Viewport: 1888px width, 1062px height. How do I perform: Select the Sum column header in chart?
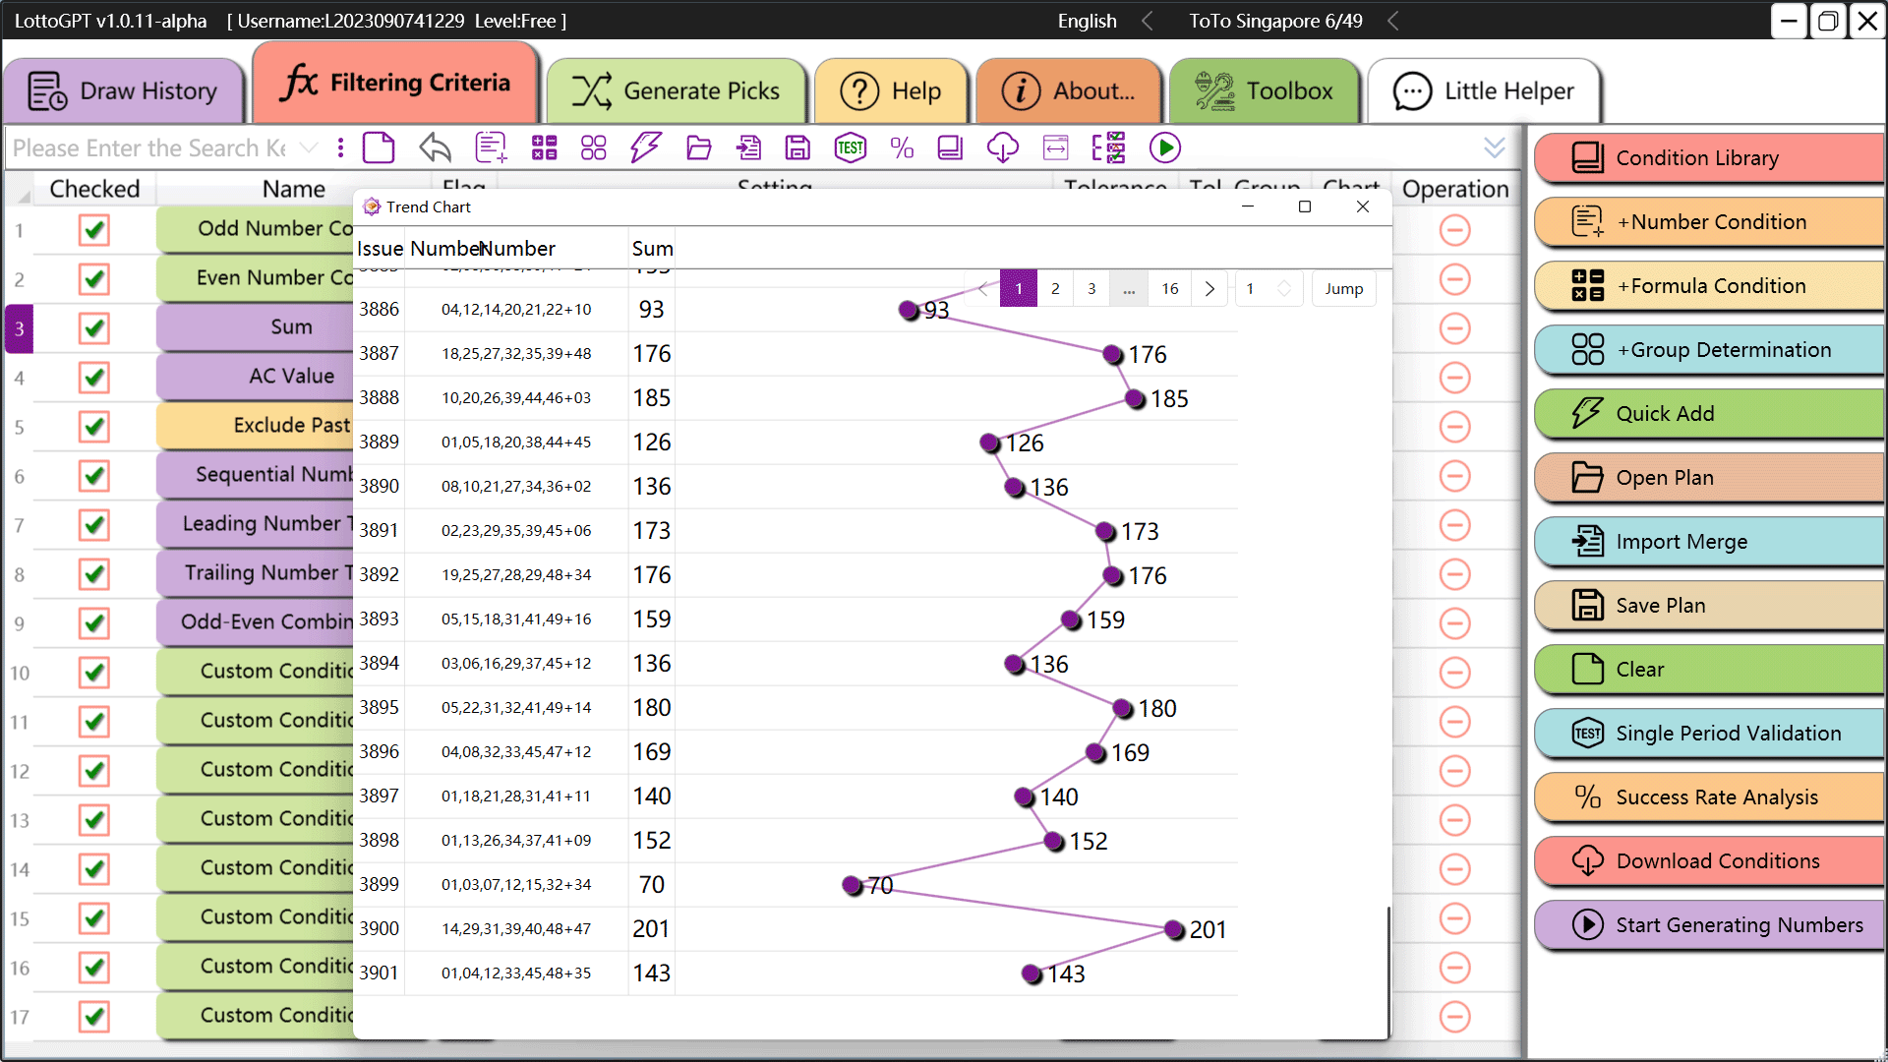pos(652,249)
